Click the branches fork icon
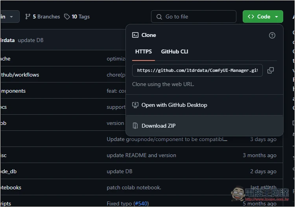 click(28, 16)
